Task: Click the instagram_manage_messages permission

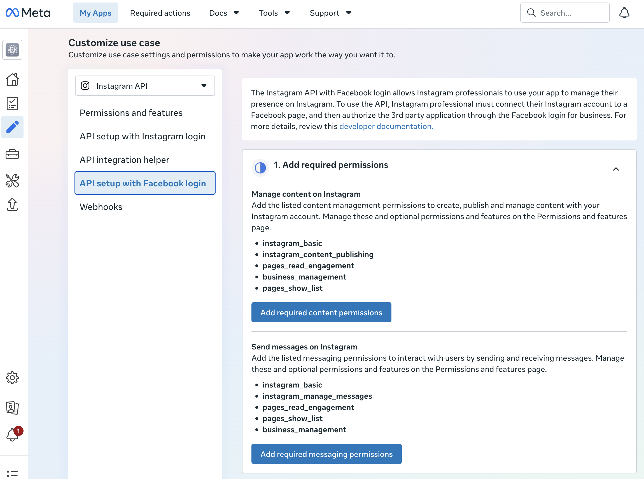Action: click(x=317, y=396)
